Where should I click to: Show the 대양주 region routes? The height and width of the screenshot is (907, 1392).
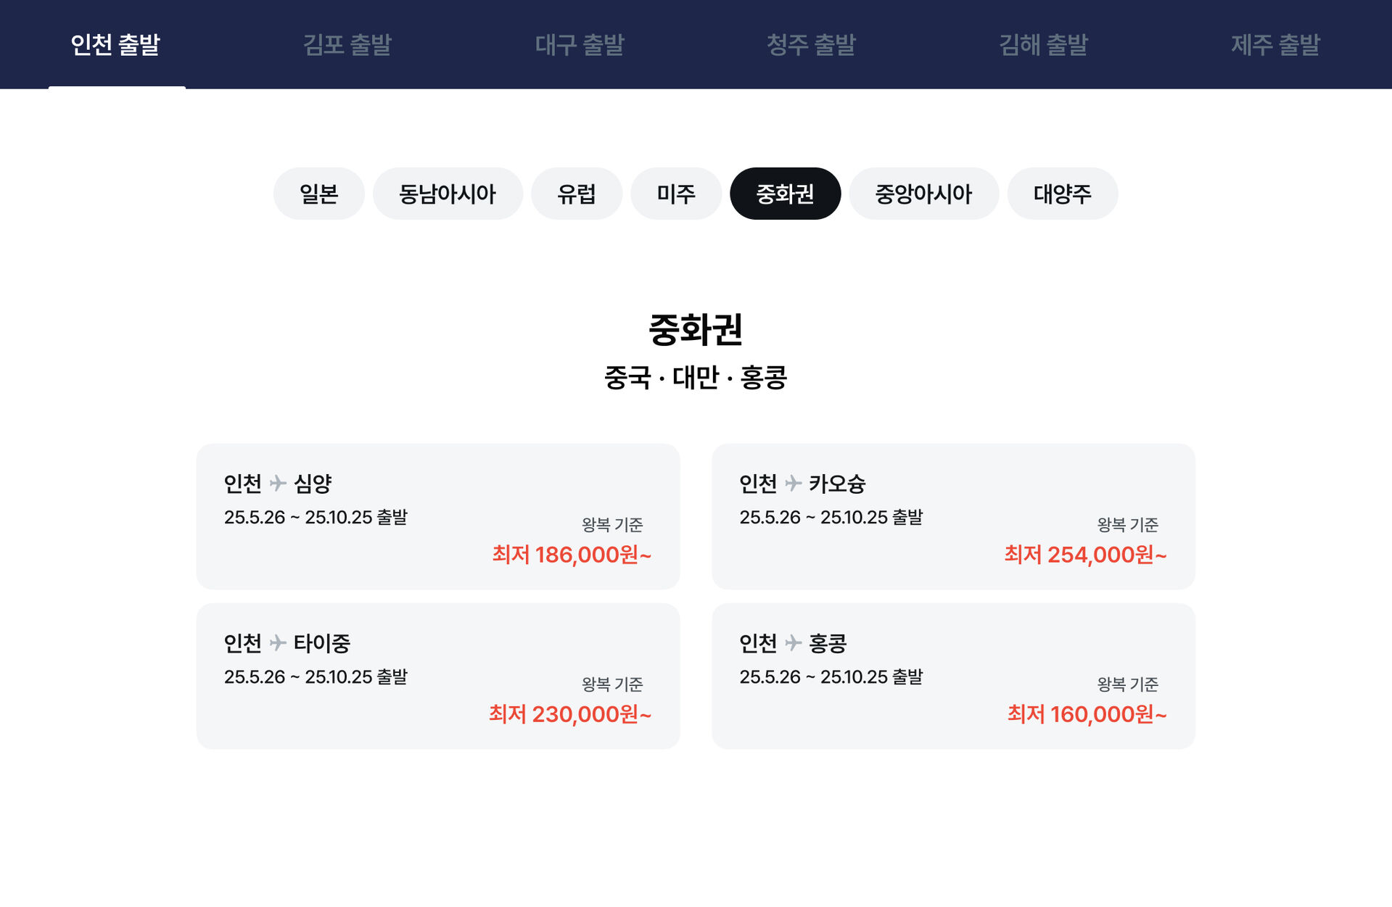pyautogui.click(x=1062, y=194)
